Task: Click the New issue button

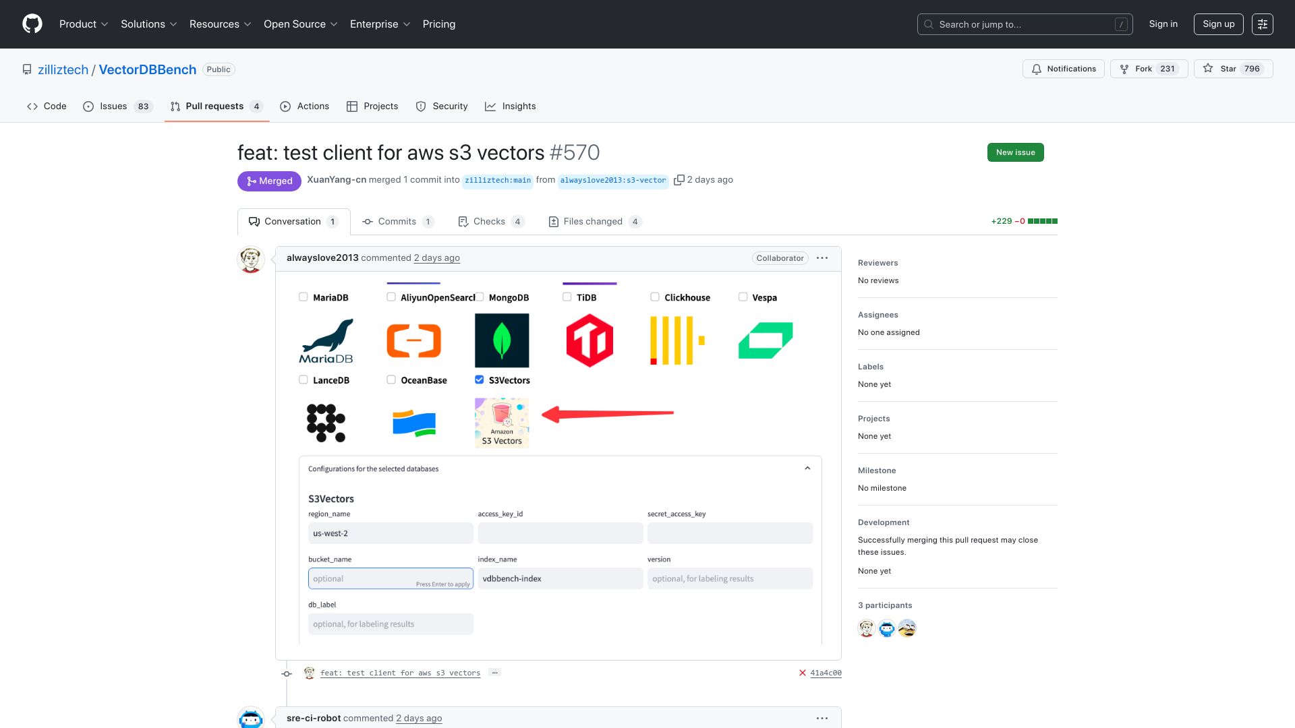Action: tap(1015, 152)
